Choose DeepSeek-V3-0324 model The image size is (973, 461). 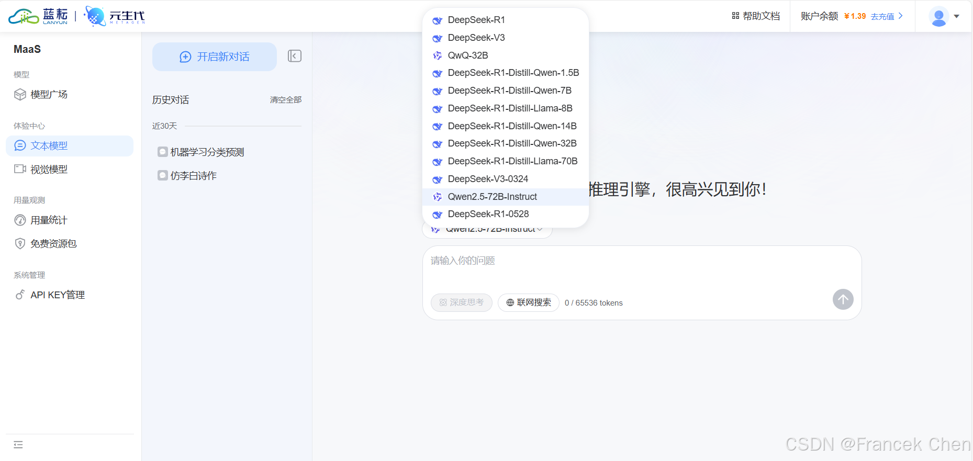point(506,179)
